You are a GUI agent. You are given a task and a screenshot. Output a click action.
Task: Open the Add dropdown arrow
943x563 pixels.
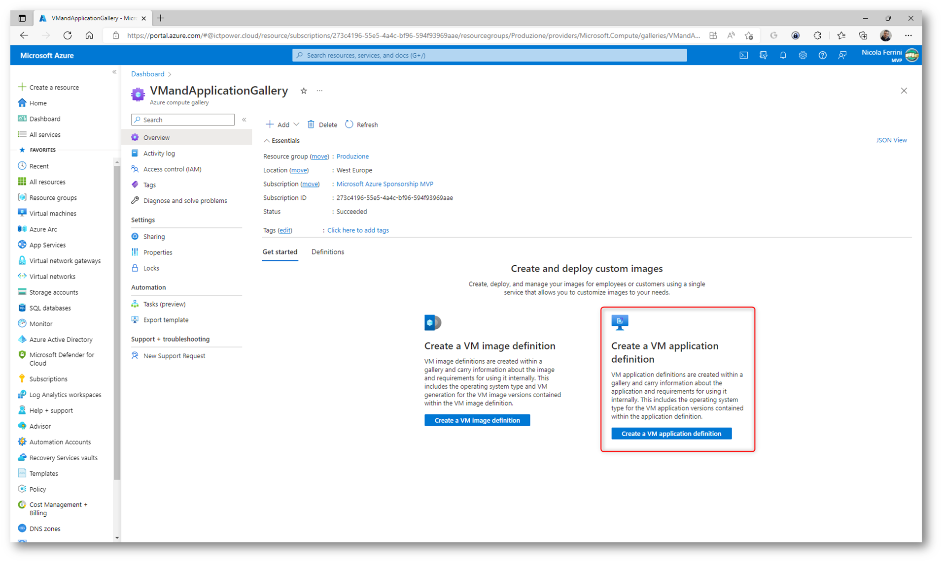296,125
